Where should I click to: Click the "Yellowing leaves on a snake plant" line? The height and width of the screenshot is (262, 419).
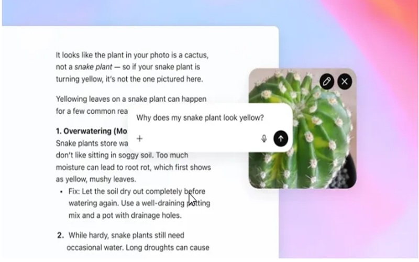pyautogui.click(x=131, y=99)
